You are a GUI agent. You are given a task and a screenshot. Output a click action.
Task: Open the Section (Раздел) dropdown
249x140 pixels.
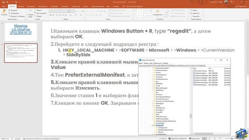(x=39, y=16)
